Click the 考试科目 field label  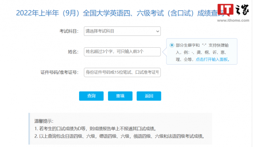point(69,31)
